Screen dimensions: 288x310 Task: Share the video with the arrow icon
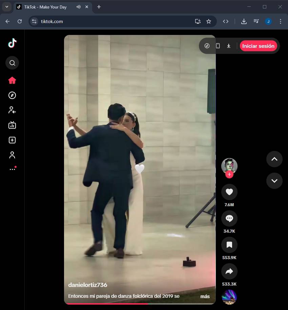coord(229,271)
